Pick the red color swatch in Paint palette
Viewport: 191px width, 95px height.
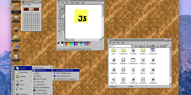66,45
